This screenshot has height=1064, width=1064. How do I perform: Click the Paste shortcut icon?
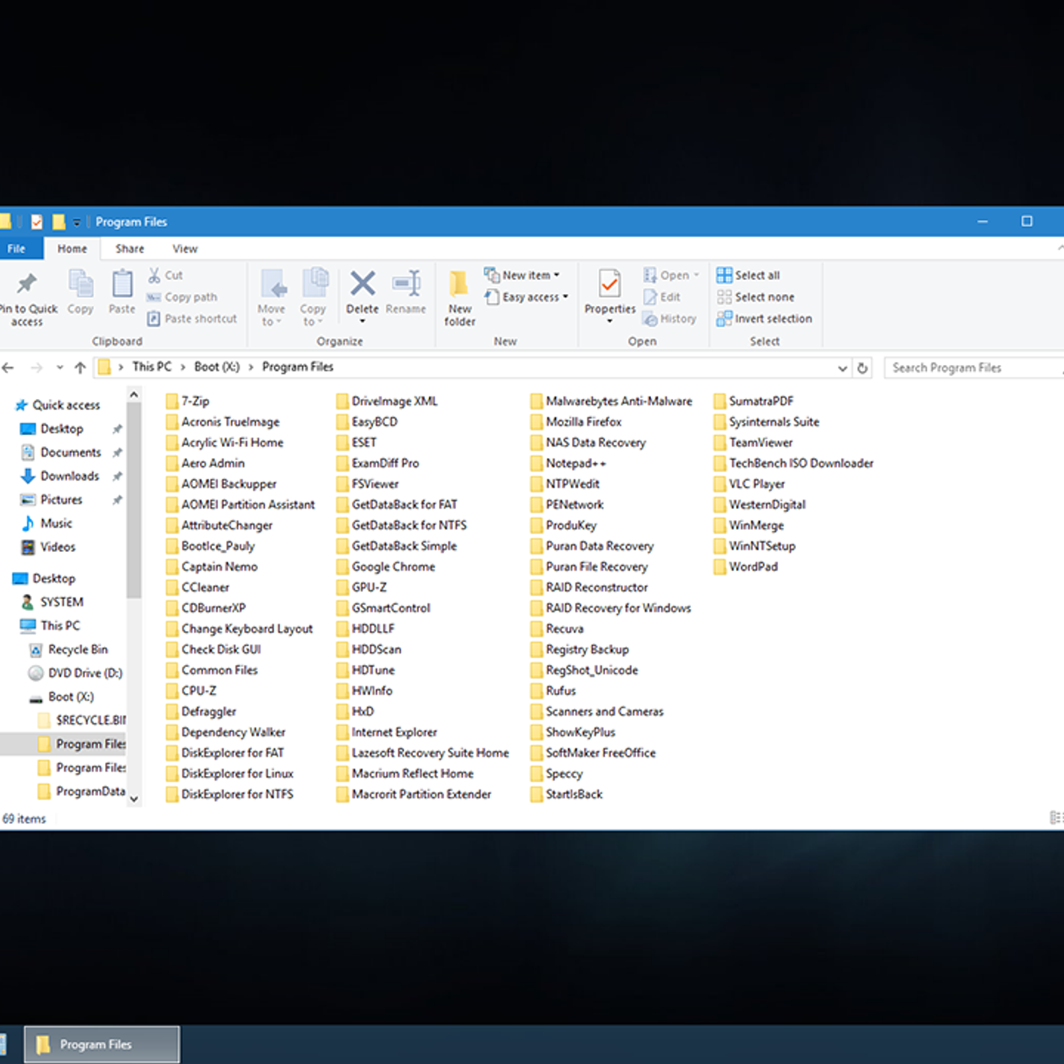[x=154, y=319]
